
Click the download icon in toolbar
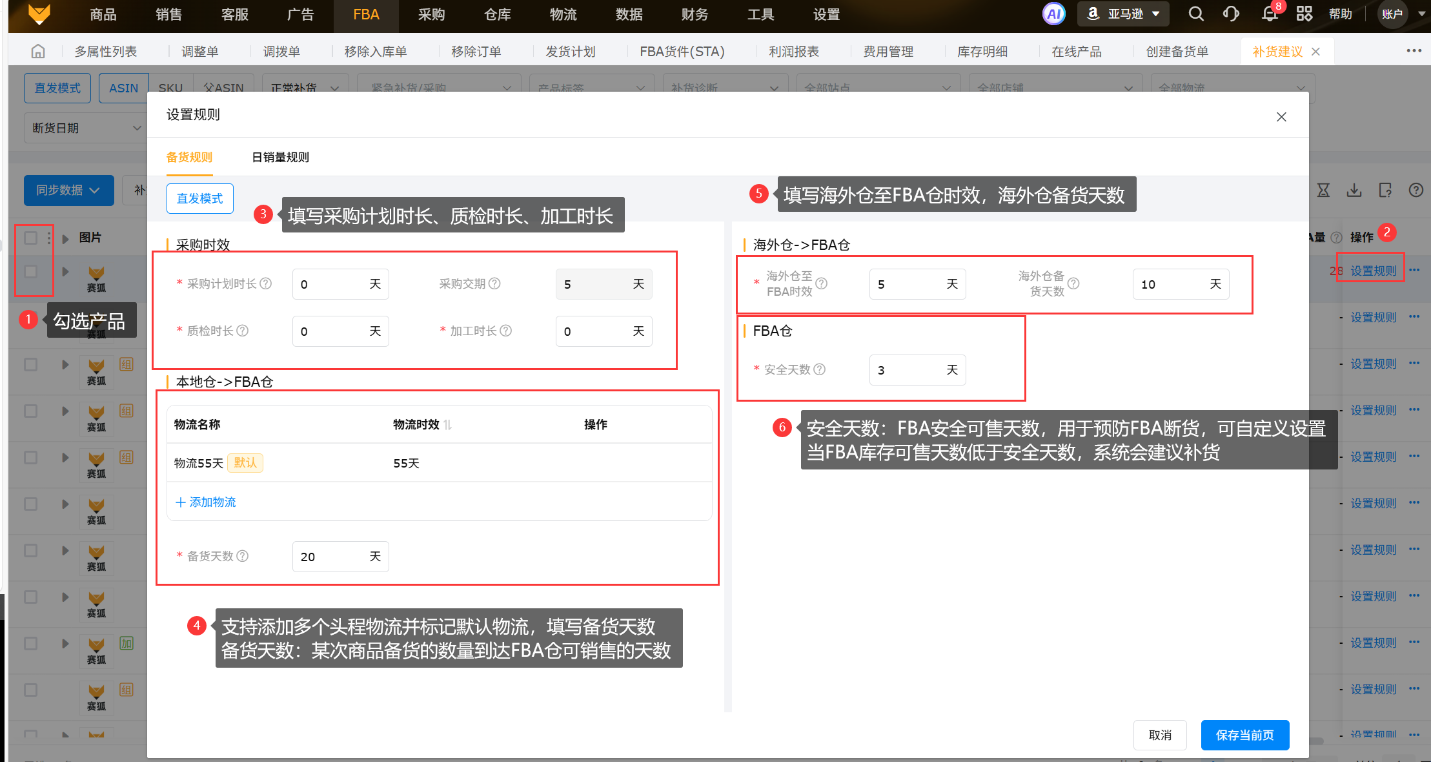1354,190
